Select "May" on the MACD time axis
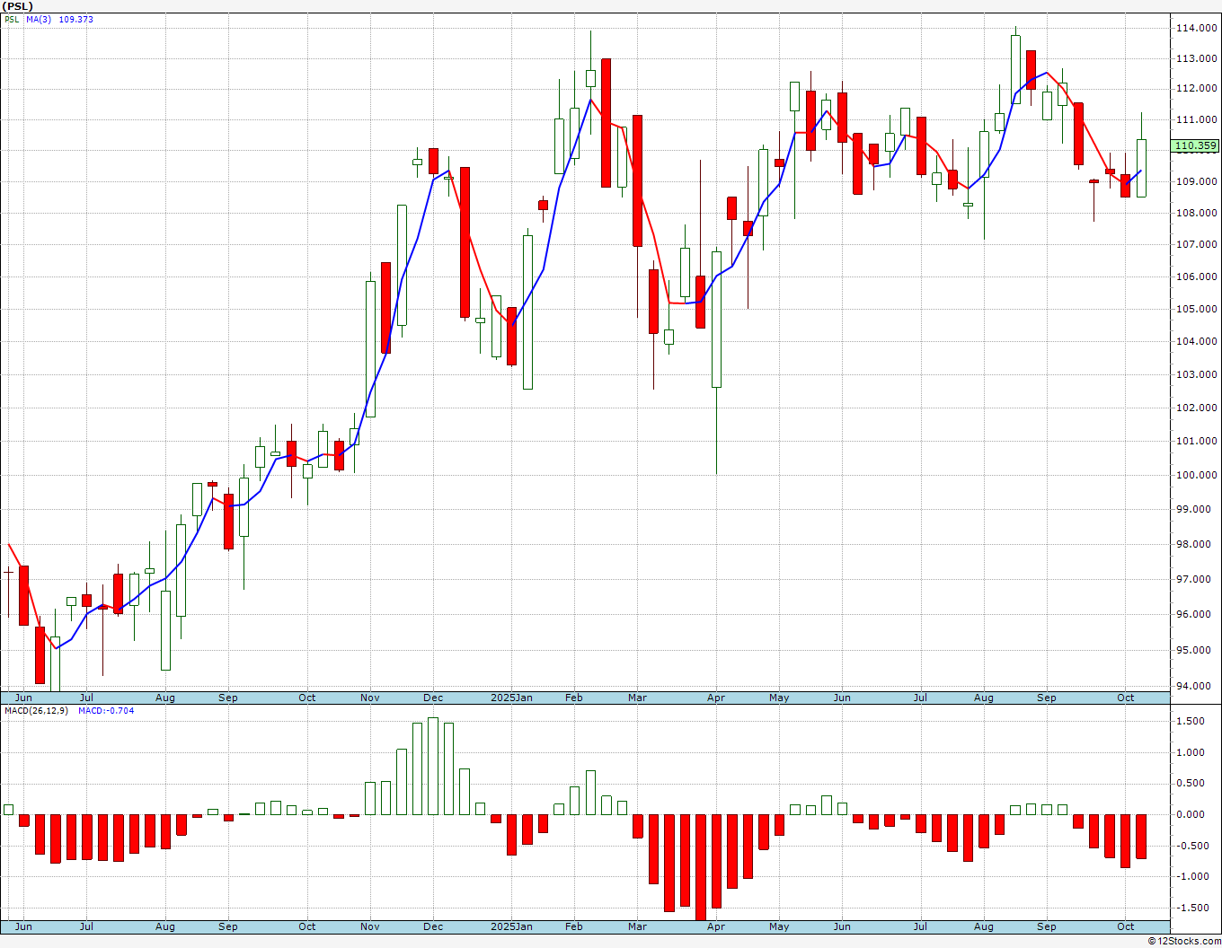1222x948 pixels. (x=779, y=926)
